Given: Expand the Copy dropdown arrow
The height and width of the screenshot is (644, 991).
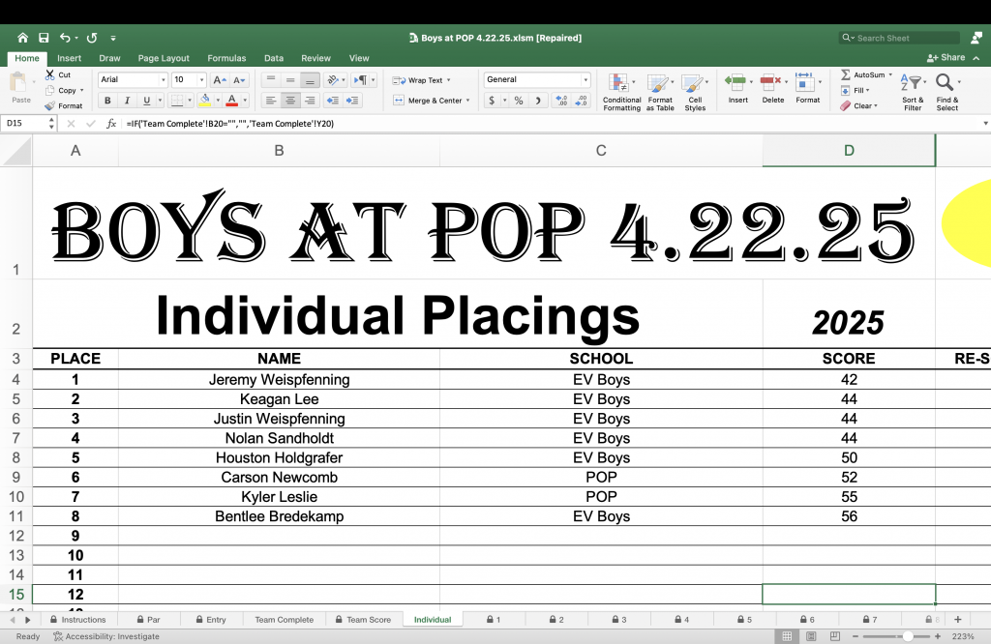Looking at the screenshot, I should [x=81, y=90].
